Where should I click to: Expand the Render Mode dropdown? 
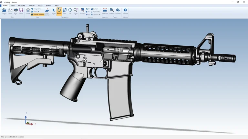38,14
